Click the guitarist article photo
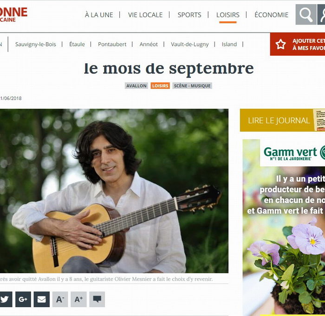 tap(114, 191)
